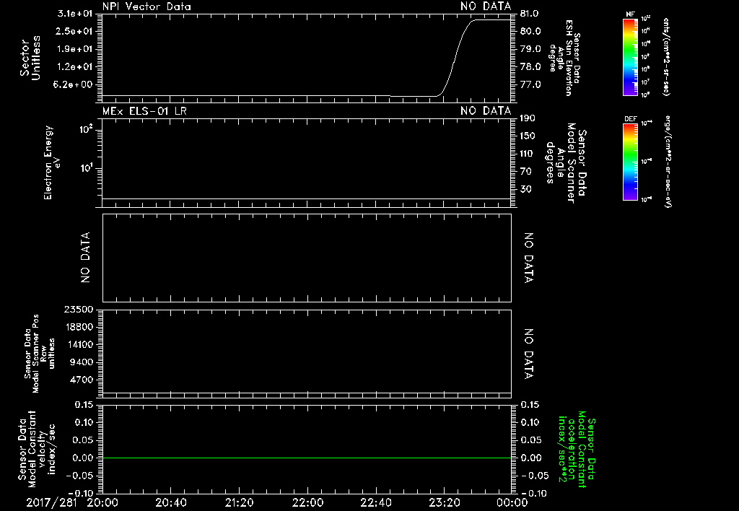Viewport: 739px width, 511px height.
Task: Click the vertical 'NO DATA' left of third panel
Action: [85, 258]
